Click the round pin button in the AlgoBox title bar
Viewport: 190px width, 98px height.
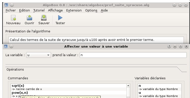(12, 5)
